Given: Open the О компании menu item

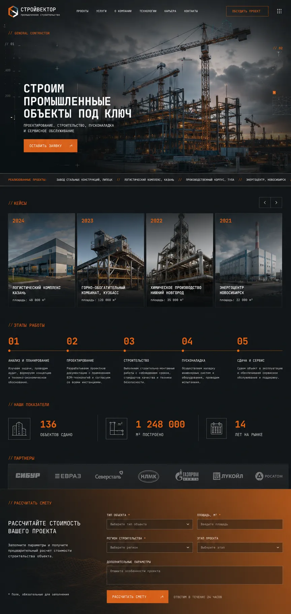Looking at the screenshot, I should pyautogui.click(x=123, y=11).
